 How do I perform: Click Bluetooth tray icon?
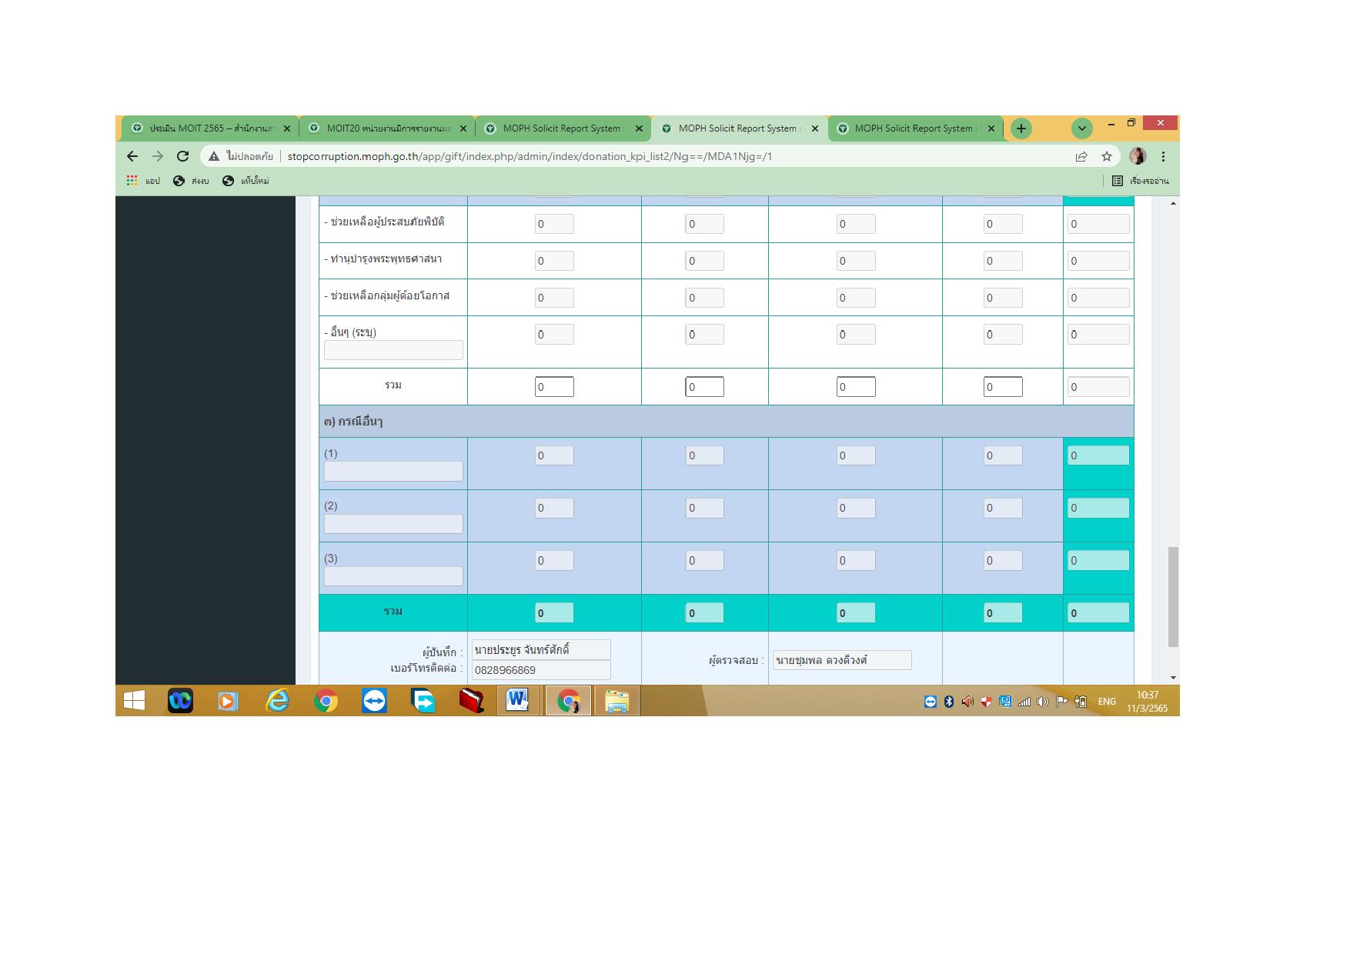[x=949, y=701]
